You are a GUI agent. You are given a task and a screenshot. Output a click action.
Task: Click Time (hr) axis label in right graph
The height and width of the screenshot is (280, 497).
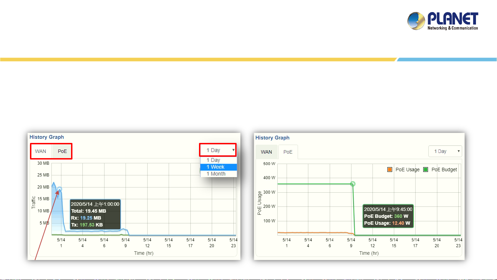coord(369,253)
